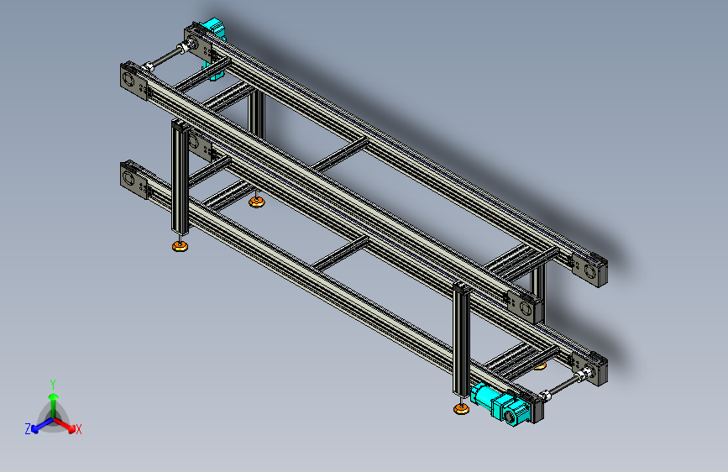
Task: Select the orange leveling foot under the front-left leg
Action: pos(181,245)
